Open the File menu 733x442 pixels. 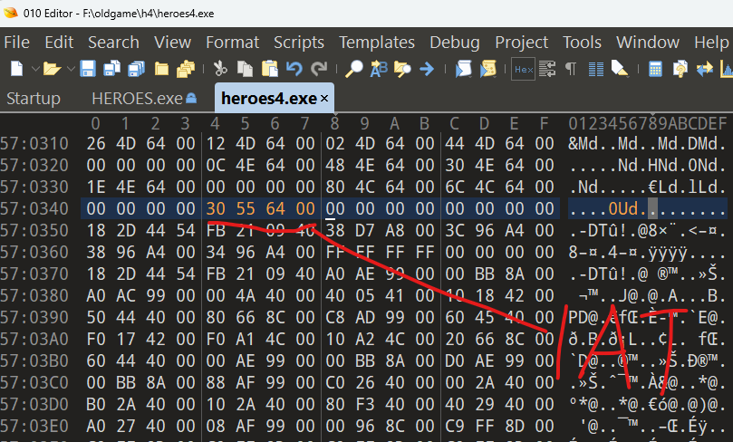point(17,43)
